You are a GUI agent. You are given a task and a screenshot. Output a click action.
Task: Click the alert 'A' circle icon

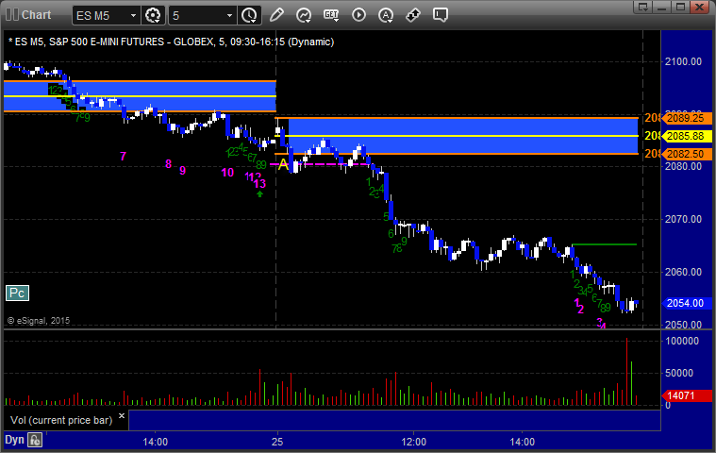(386, 15)
